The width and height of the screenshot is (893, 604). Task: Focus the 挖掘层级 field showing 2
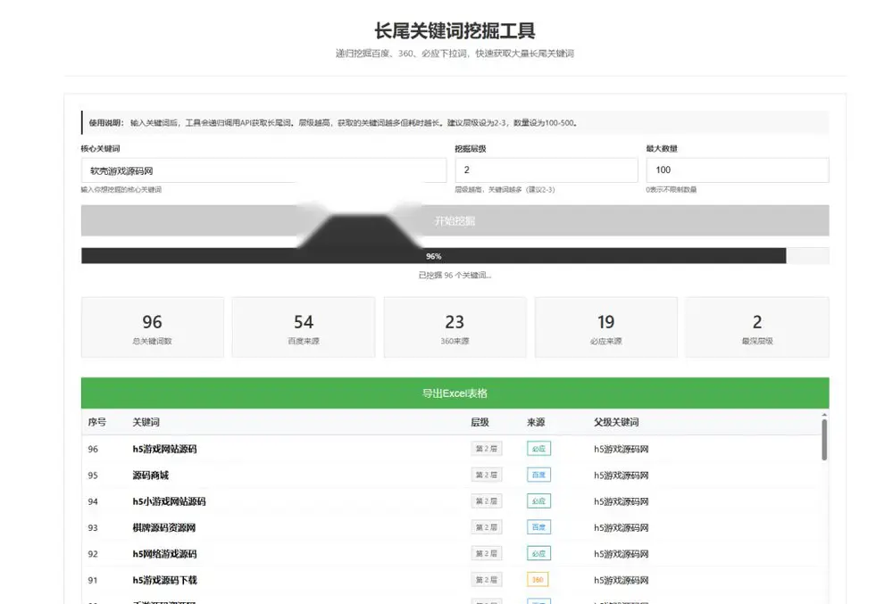547,170
